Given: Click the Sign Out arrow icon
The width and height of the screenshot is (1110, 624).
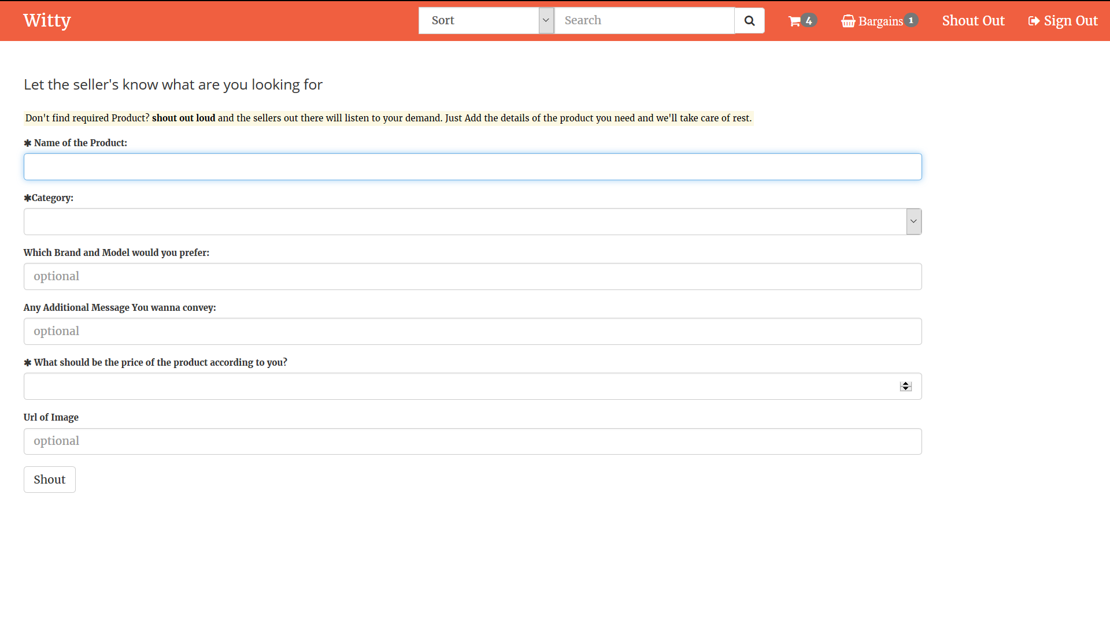Looking at the screenshot, I should (1034, 21).
